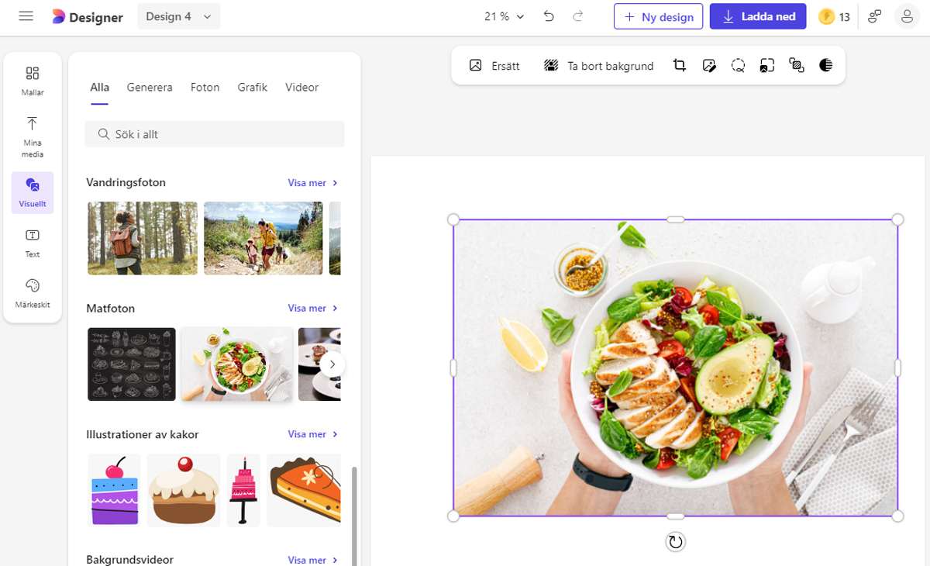Click the Vandringsfoton section heading
930x566 pixels.
[x=126, y=183]
